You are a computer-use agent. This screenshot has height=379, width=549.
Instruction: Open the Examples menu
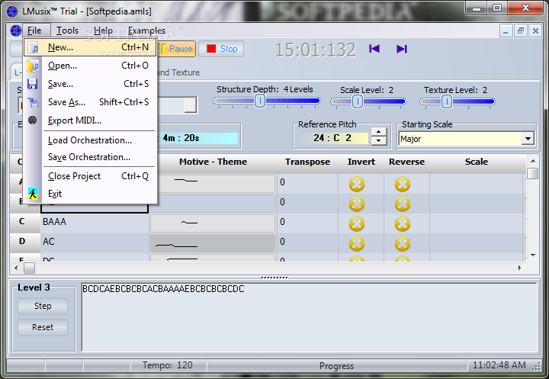point(146,31)
